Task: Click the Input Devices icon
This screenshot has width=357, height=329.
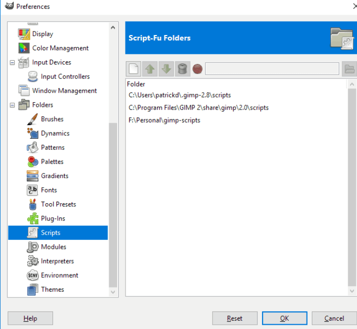Action: coord(24,62)
